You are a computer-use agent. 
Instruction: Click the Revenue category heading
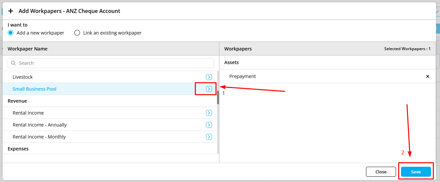(x=17, y=101)
